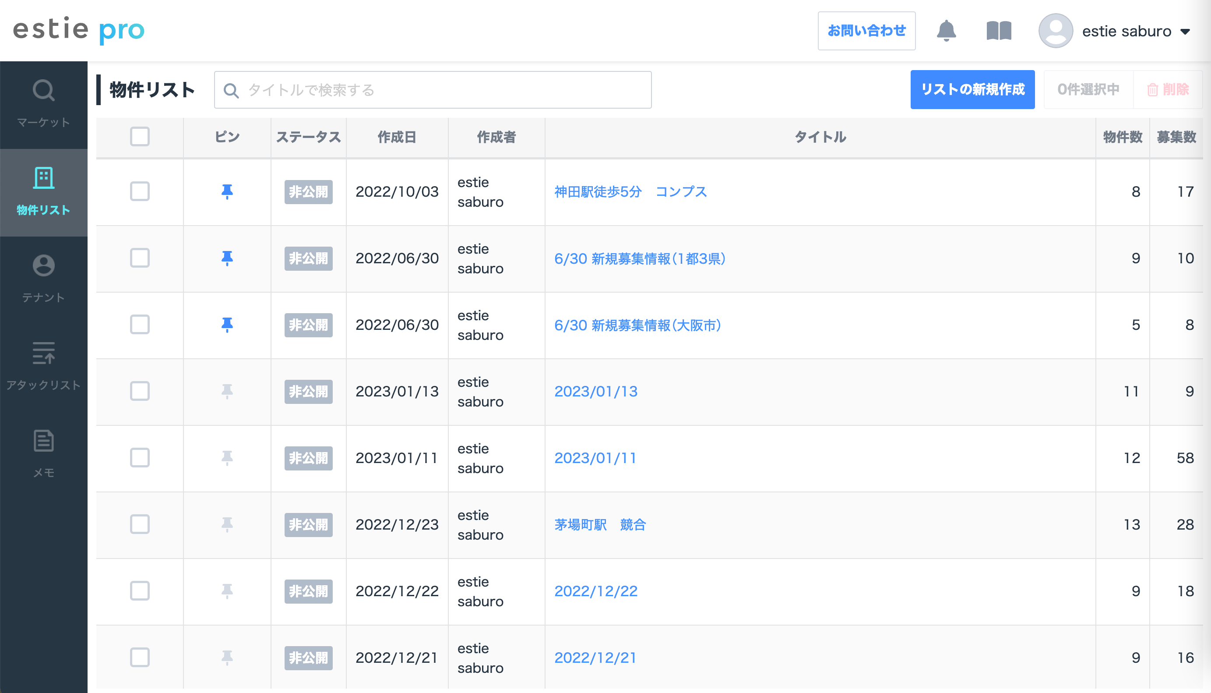Screen dimensions: 1211x693
Task: Go to マーケット in the sidebar
Action: [44, 104]
